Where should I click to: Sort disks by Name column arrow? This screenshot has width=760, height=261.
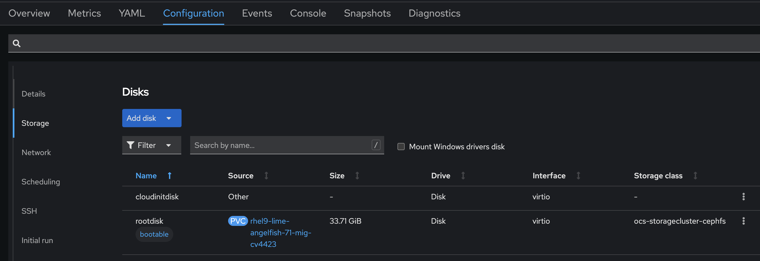point(169,176)
